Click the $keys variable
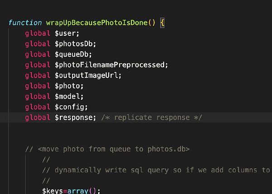272x194 pixels. tap(52, 191)
